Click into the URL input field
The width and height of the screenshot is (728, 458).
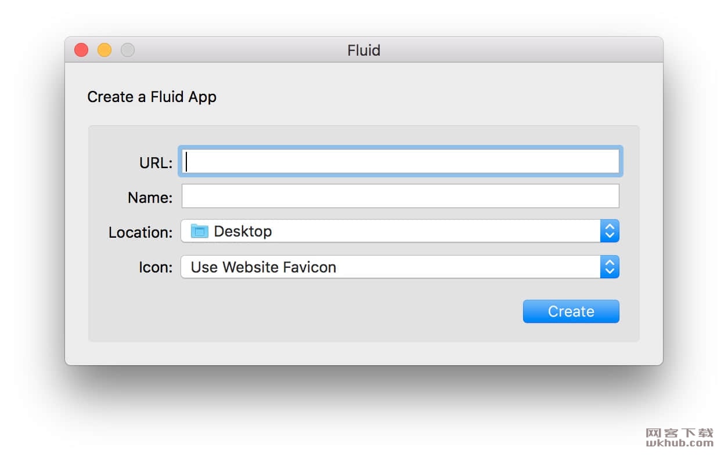401,162
